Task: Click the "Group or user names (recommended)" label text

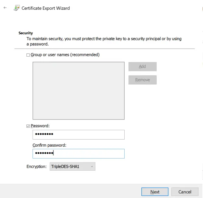Action: [x=65, y=55]
